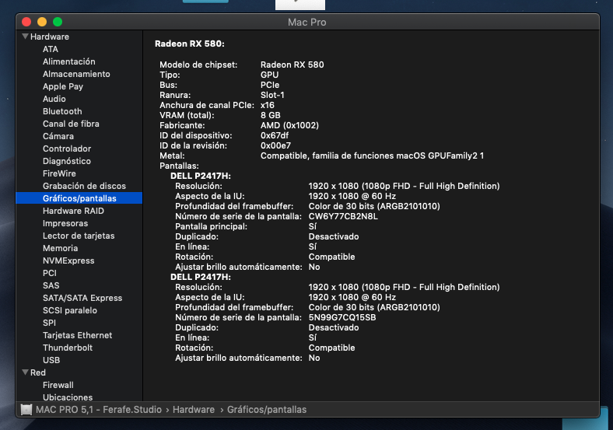613x430 pixels.
Task: Click the Metal GPUFamily2 value
Action: click(372, 156)
